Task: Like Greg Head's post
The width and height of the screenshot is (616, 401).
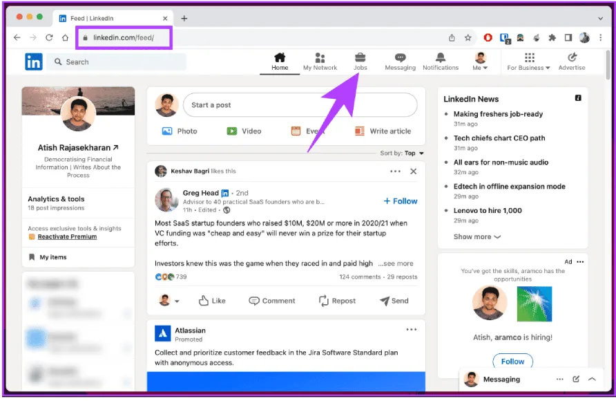Action: pyautogui.click(x=212, y=301)
